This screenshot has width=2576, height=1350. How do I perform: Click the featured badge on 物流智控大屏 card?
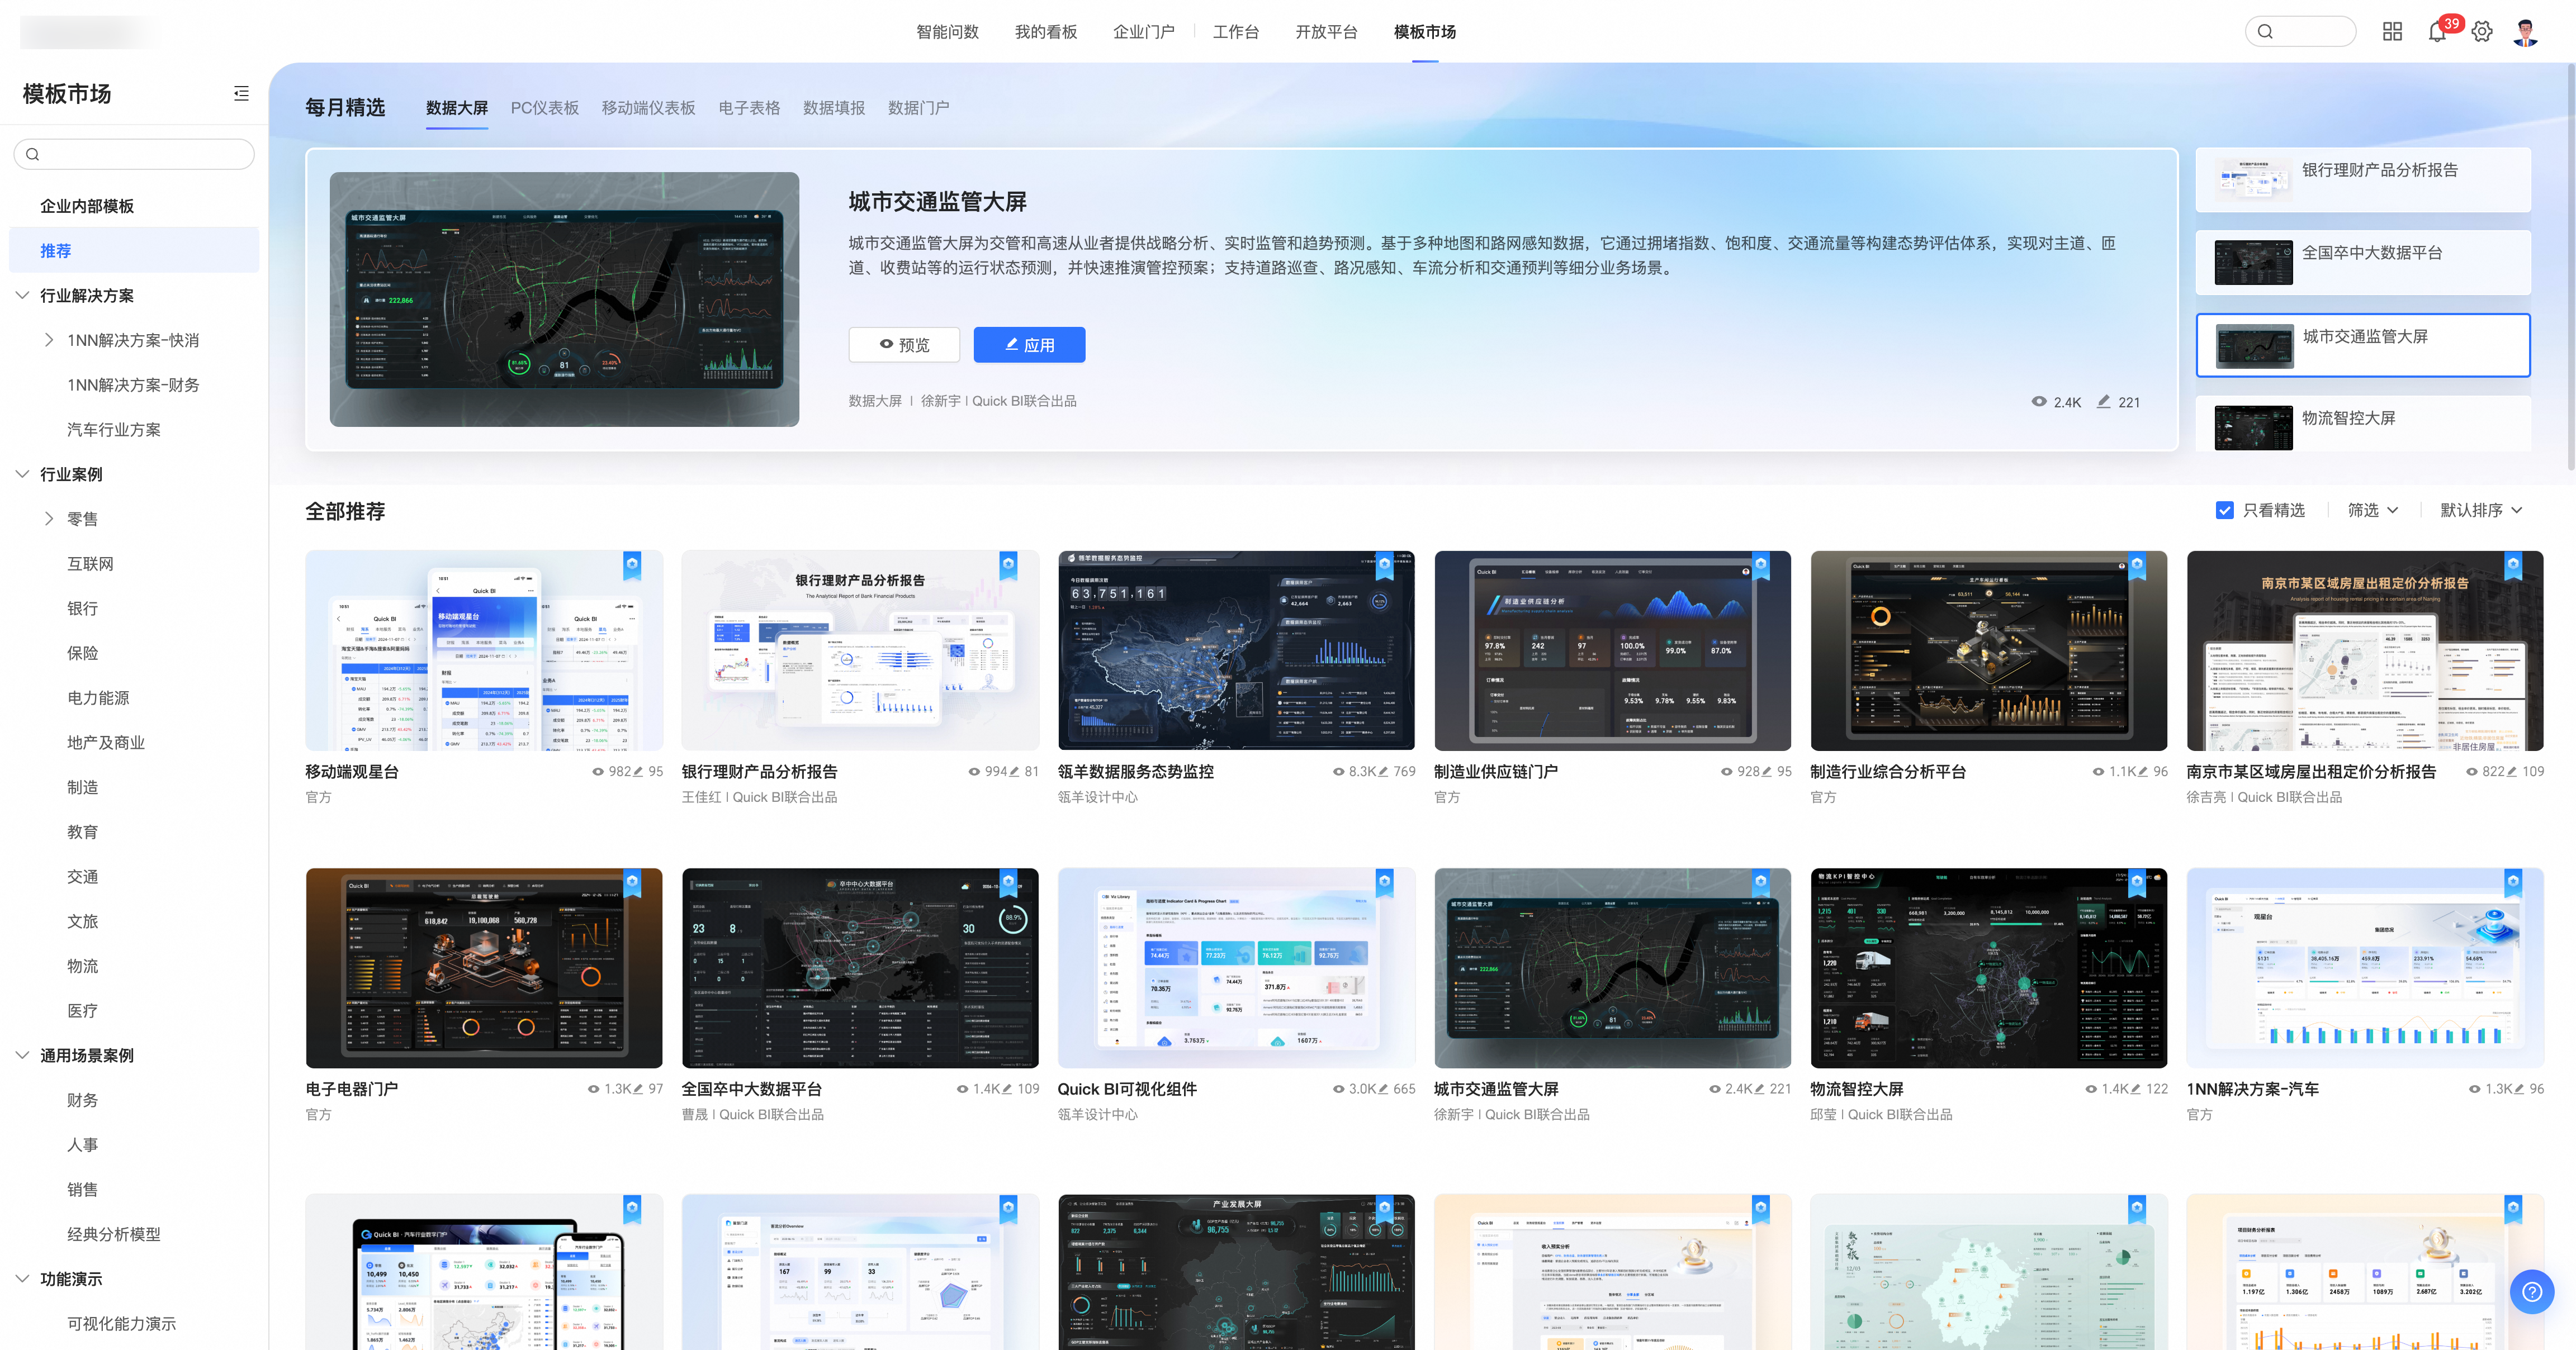click(x=2136, y=883)
